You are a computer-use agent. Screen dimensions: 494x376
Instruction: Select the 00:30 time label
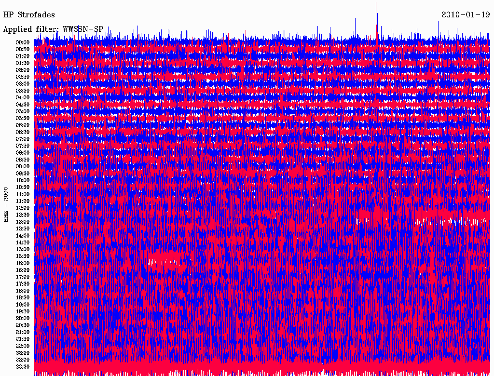[x=23, y=50]
